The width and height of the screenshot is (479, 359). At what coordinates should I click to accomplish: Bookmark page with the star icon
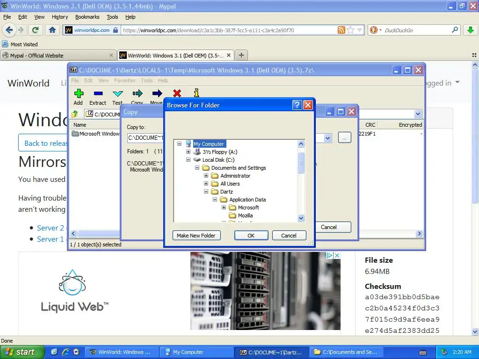tap(350, 30)
